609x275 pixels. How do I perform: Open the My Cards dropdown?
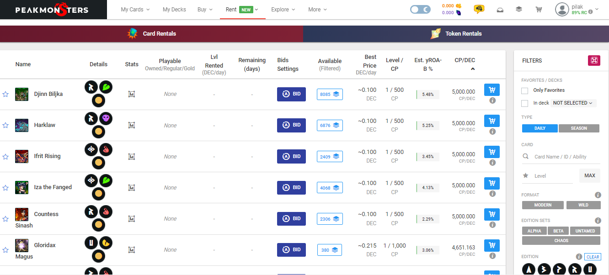[135, 10]
